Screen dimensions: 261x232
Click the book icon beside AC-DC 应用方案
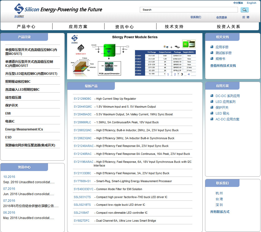[x=212, y=119]
